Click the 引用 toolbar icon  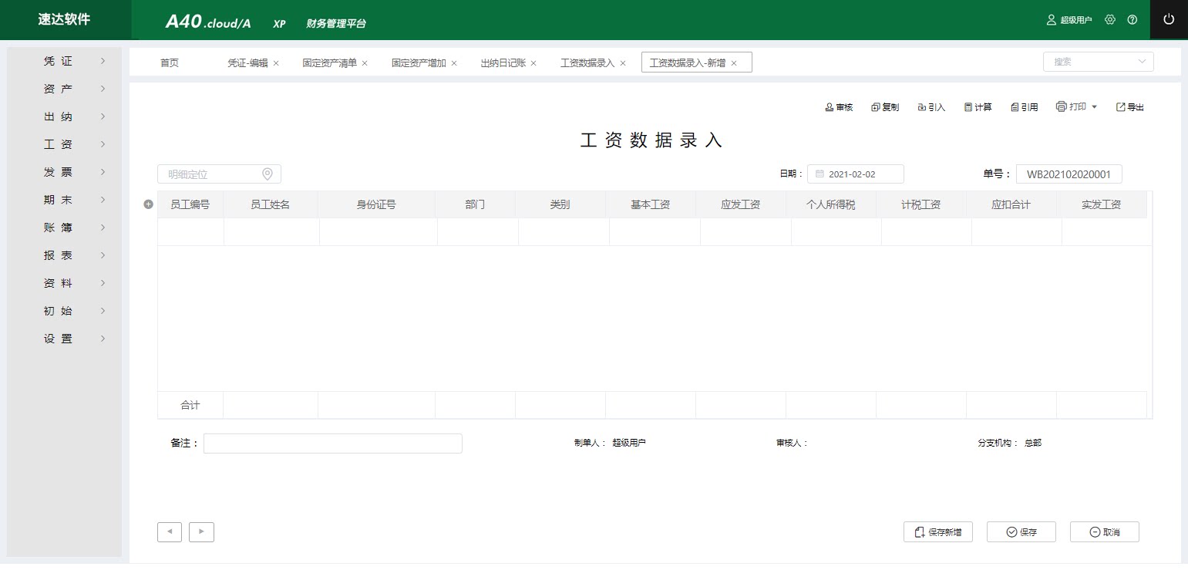(x=1015, y=107)
